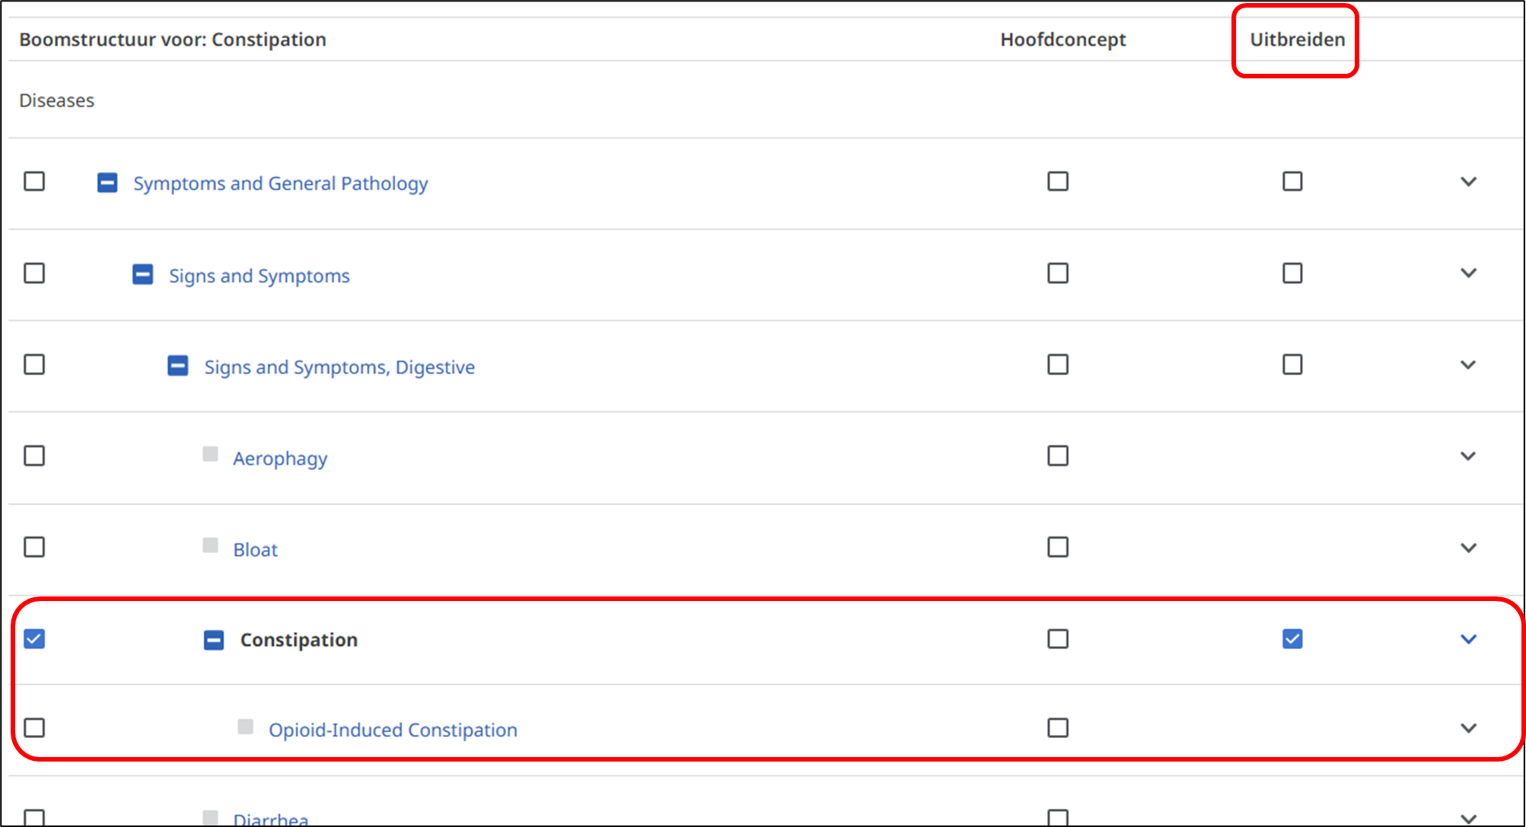
Task: Expand details chevron for Opioid-Induced Constipation
Action: coord(1469,728)
